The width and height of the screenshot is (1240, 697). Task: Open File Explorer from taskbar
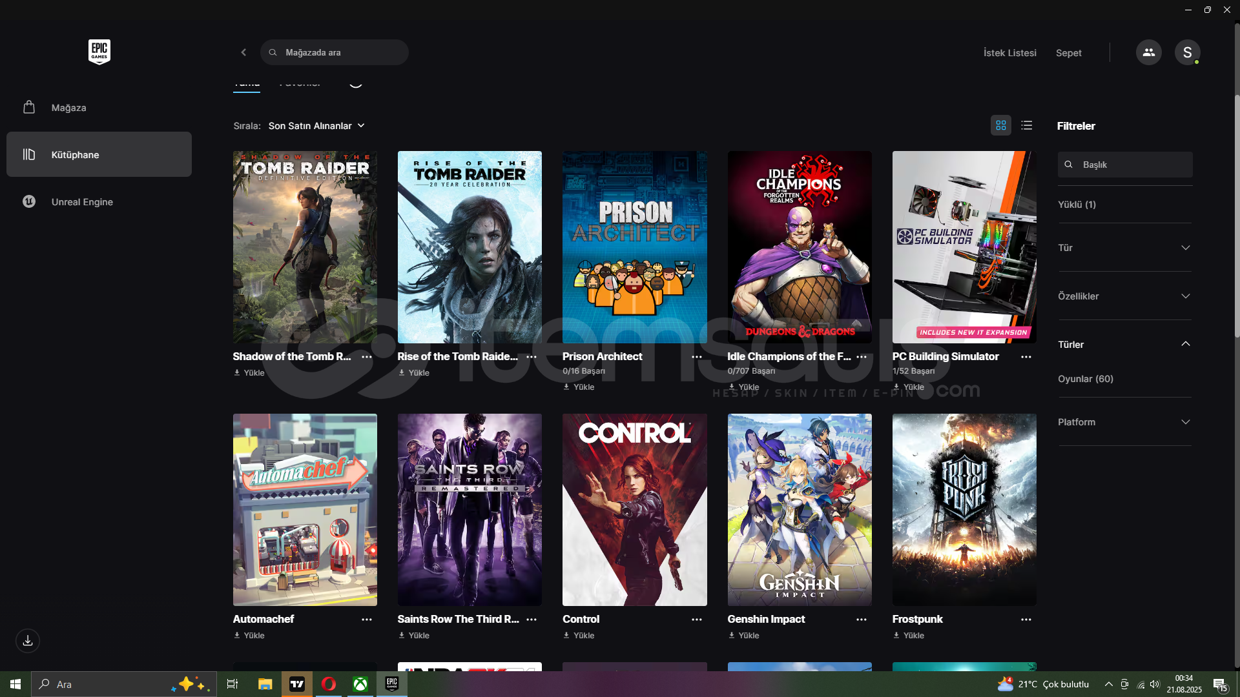265,684
